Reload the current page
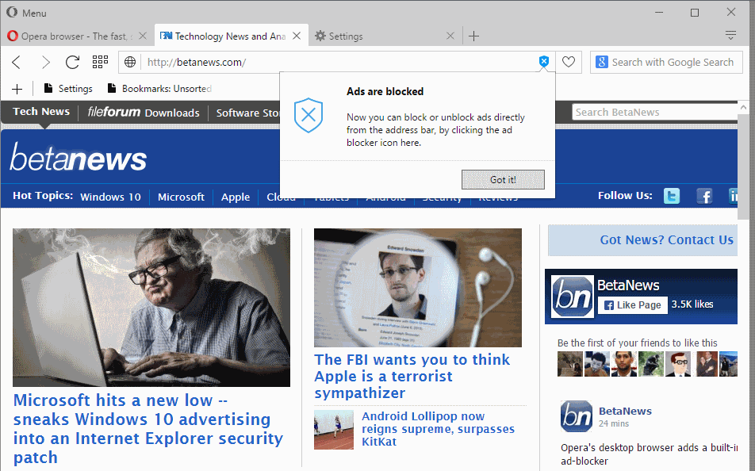Viewport: 755px width, 471px height. 72,62
